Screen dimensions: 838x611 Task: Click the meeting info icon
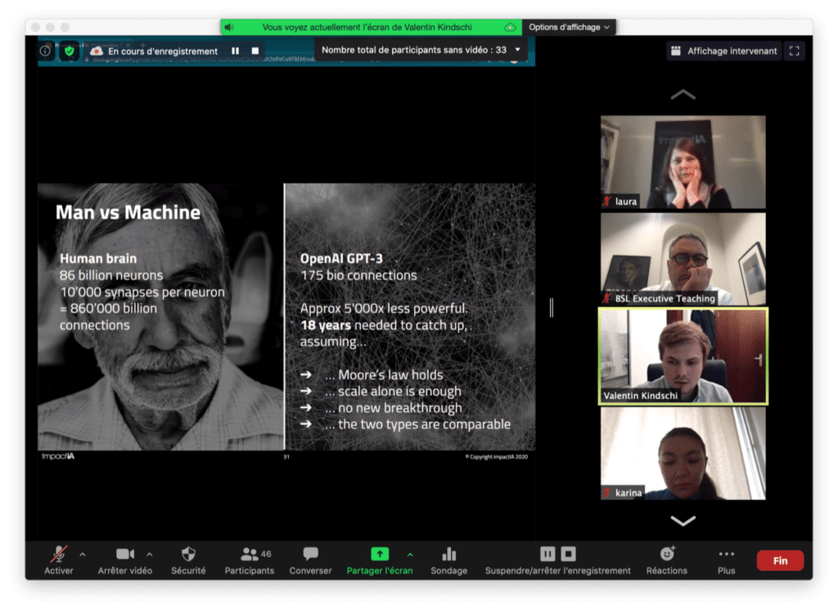click(46, 51)
